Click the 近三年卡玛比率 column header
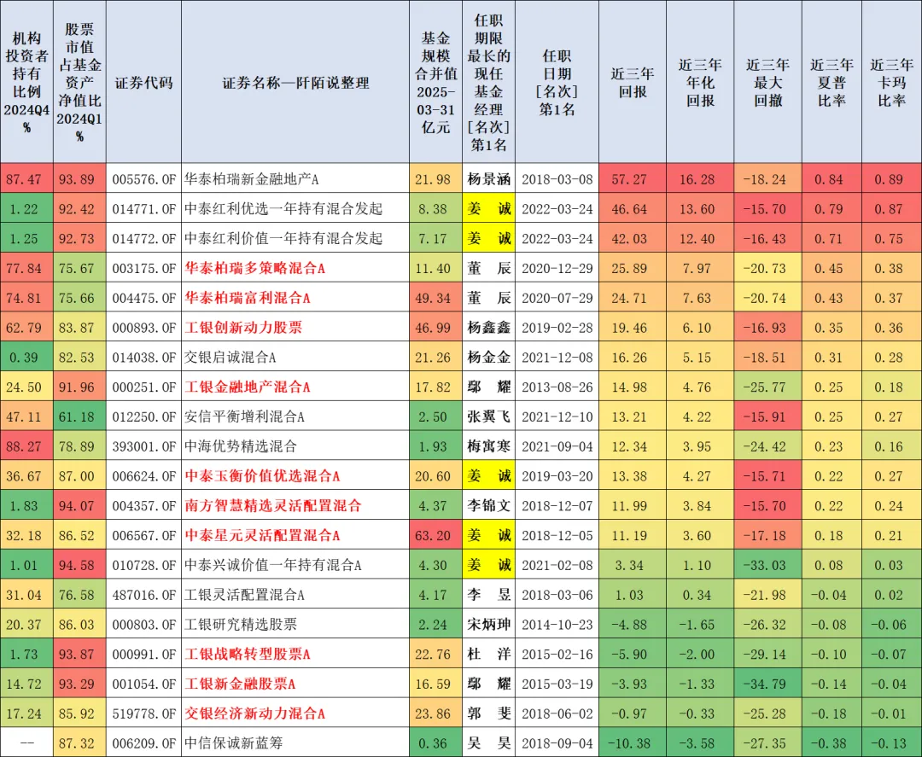Viewport: 922px width, 757px height. 891,82
